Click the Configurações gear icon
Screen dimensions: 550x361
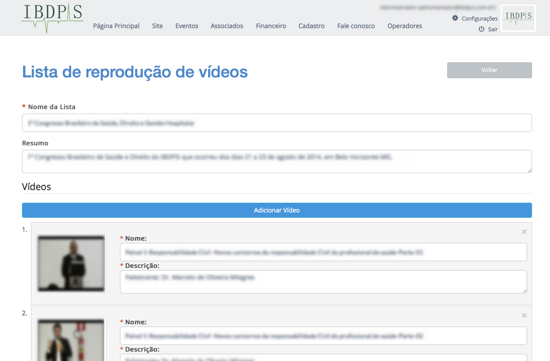pos(455,18)
